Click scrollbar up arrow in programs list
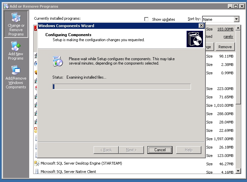 click(x=238, y=28)
